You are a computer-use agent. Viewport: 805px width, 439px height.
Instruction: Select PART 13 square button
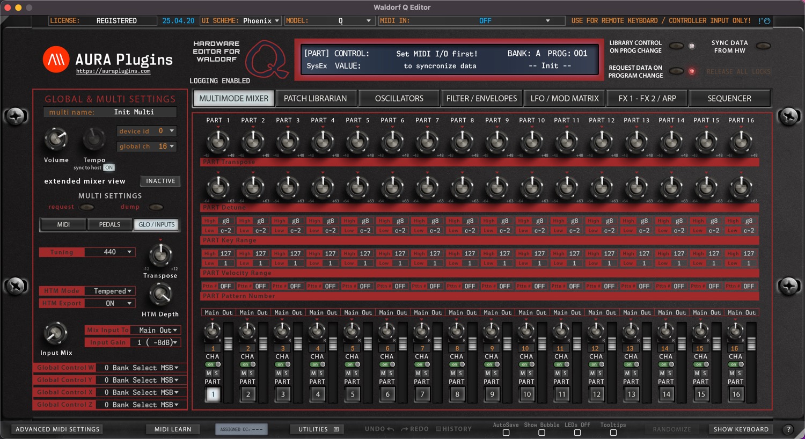(x=632, y=394)
